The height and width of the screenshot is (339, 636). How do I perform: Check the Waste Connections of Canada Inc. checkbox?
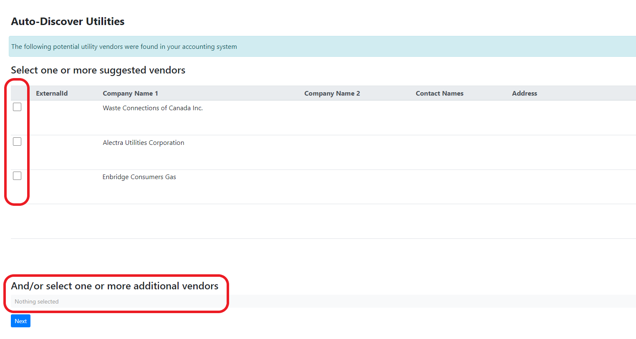click(x=17, y=107)
